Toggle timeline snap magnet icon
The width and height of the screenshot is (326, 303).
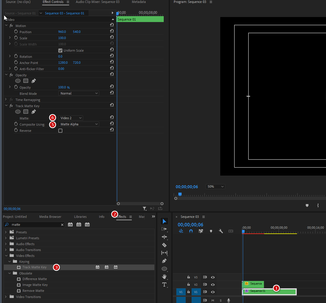pyautogui.click(x=191, y=231)
